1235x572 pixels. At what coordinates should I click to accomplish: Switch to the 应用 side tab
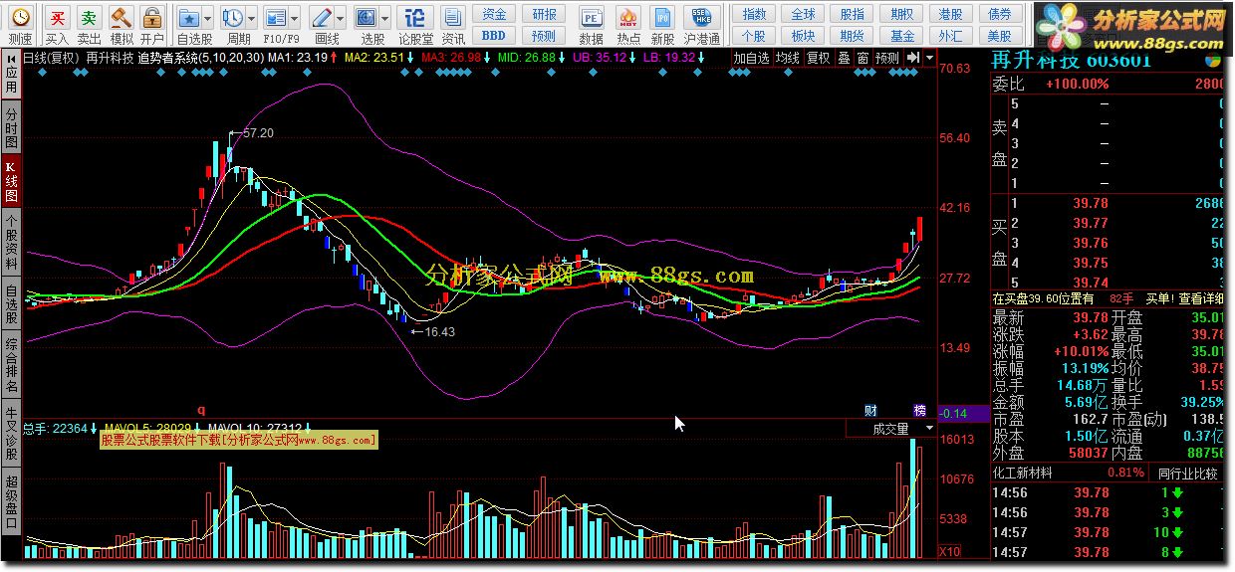11,81
